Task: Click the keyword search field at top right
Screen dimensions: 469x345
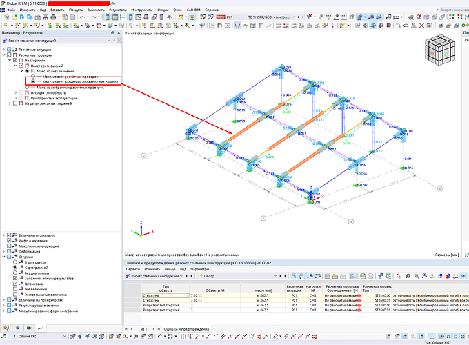Action: coord(455,10)
